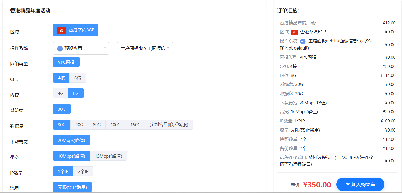
Task: Click 带宽 ¥20.00 price in summary
Action: 389,112
